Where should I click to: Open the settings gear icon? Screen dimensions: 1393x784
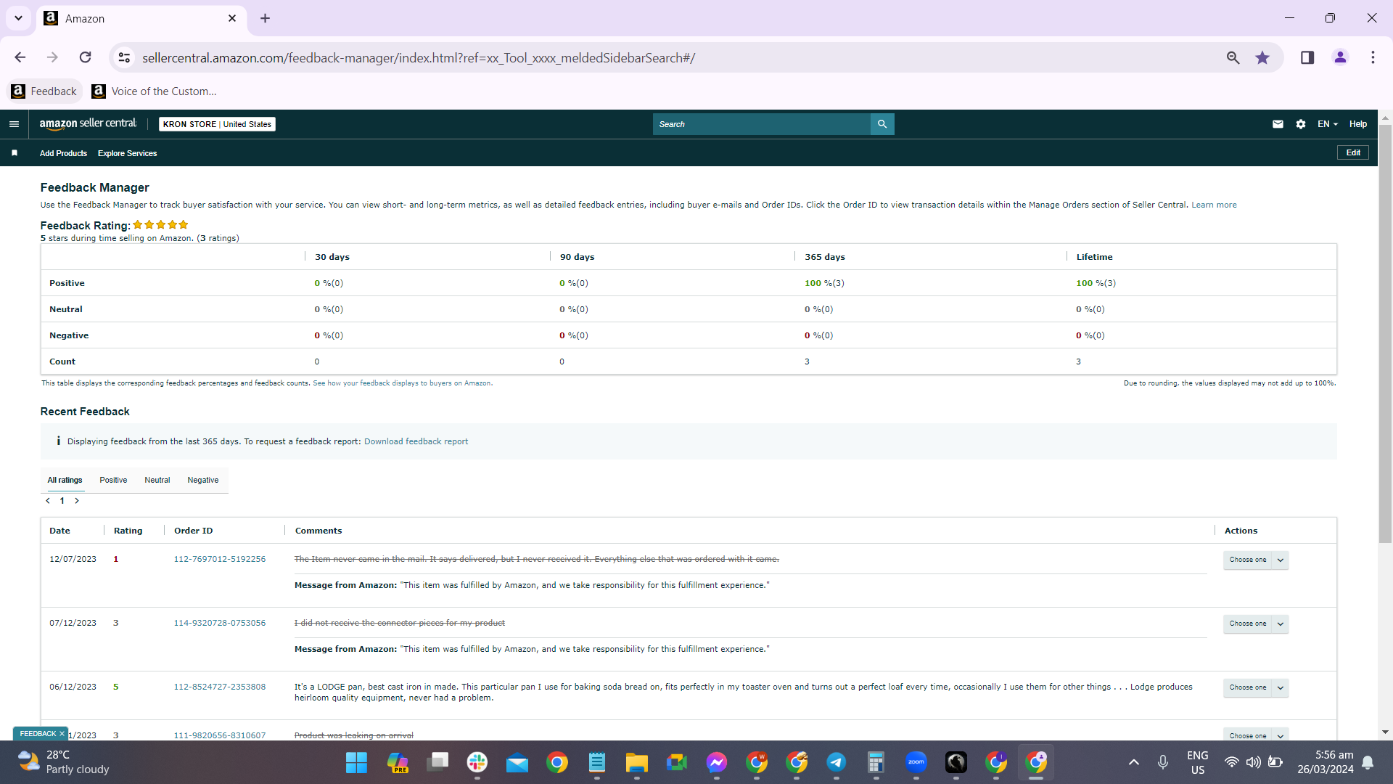[1301, 124]
